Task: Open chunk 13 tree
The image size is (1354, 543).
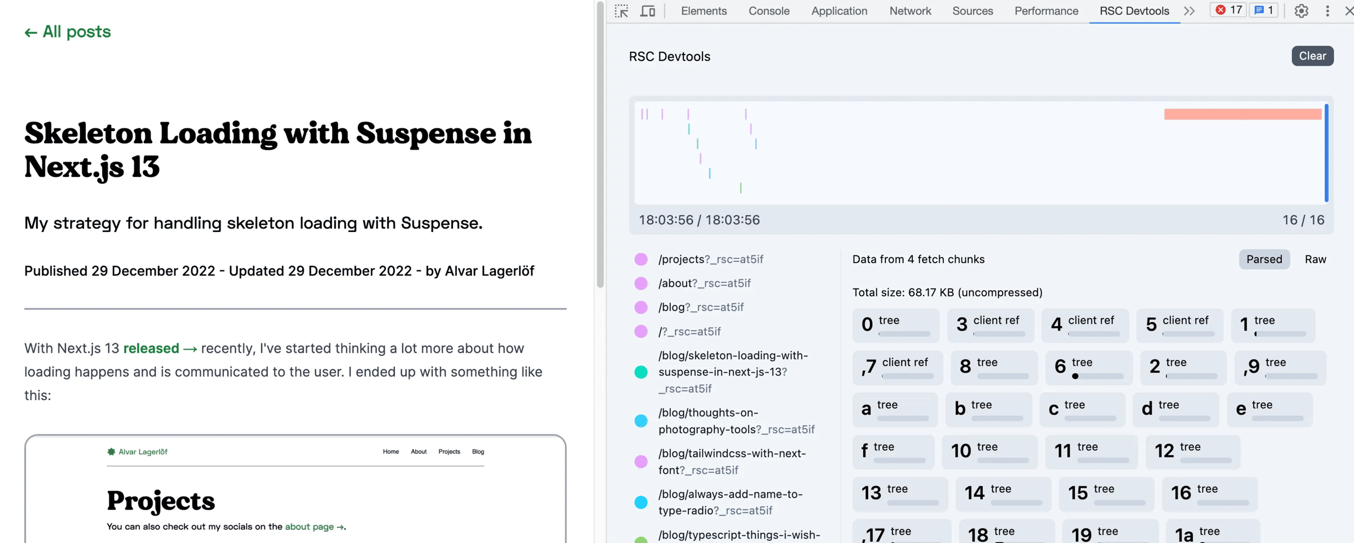Action: (900, 494)
